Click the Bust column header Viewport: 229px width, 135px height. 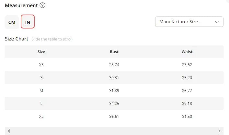[x=114, y=52]
